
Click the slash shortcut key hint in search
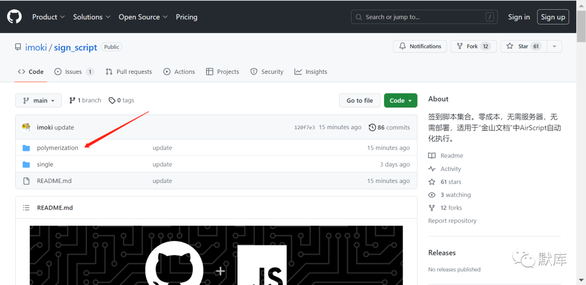coord(490,17)
